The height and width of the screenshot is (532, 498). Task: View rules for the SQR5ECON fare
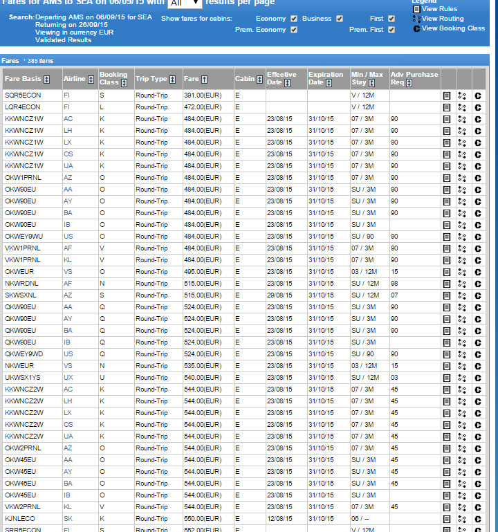447,95
